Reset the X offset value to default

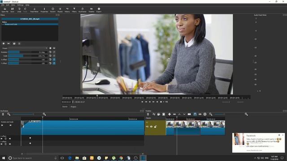(x=50, y=59)
